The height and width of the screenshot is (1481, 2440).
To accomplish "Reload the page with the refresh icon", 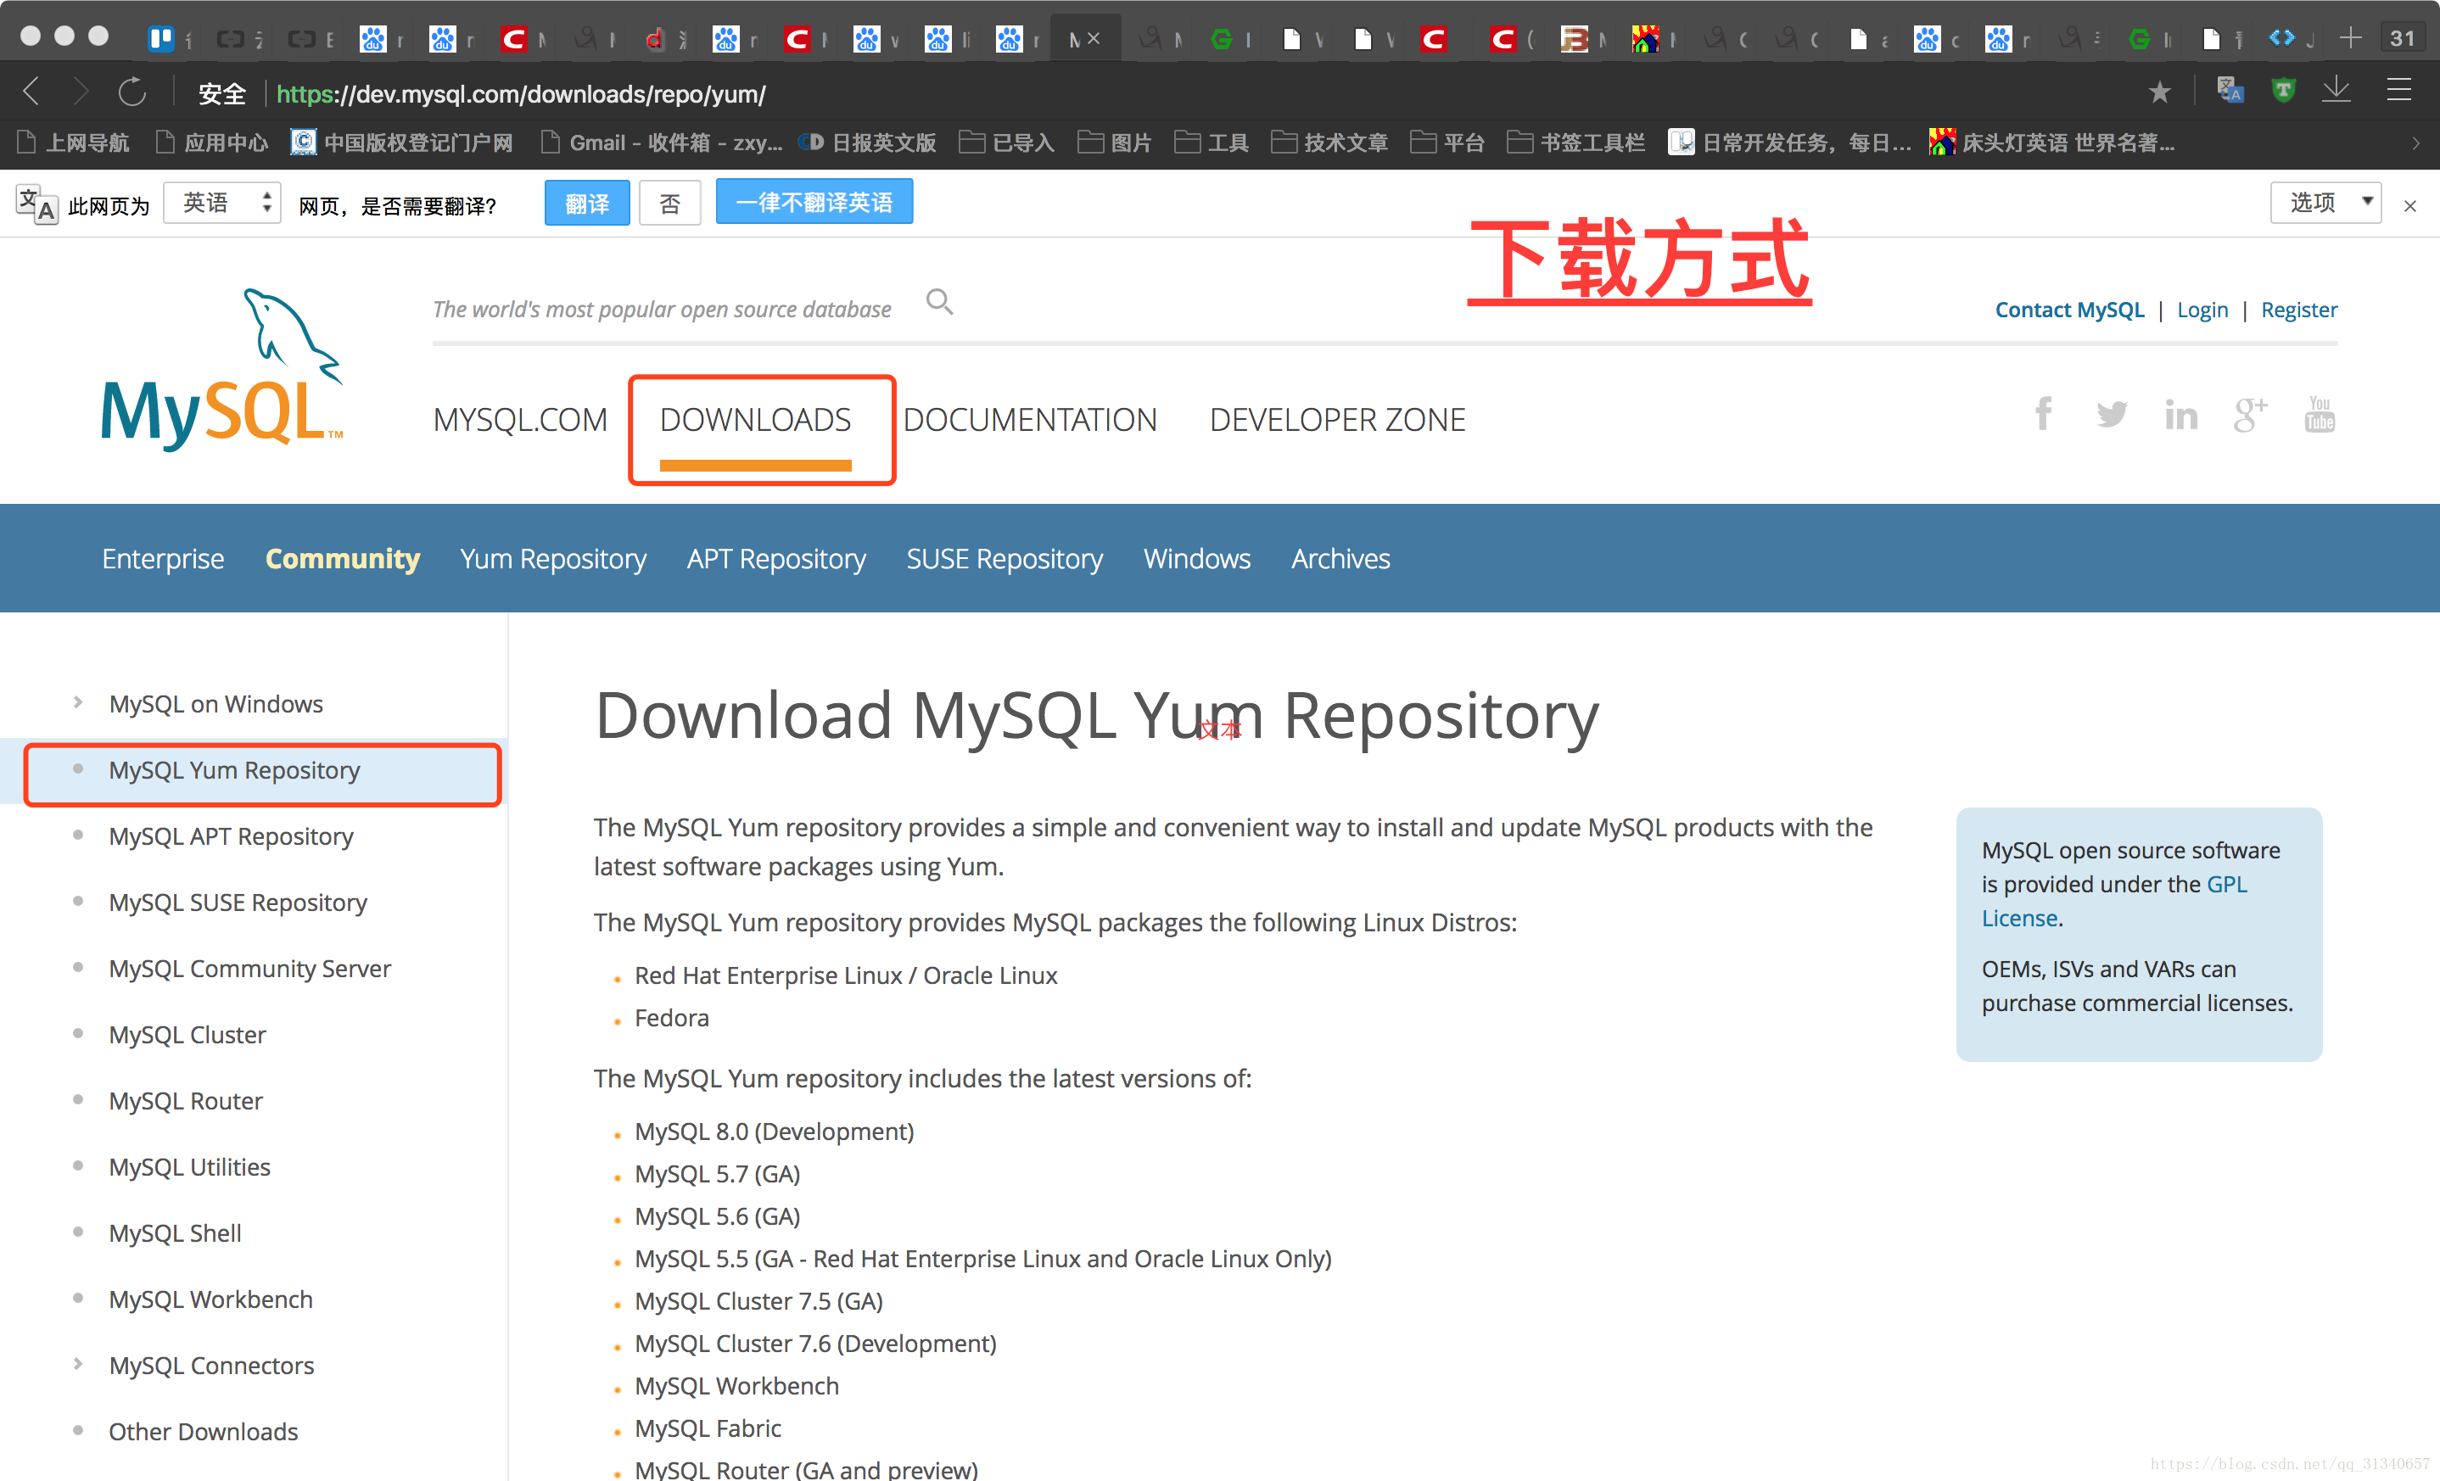I will click(132, 92).
